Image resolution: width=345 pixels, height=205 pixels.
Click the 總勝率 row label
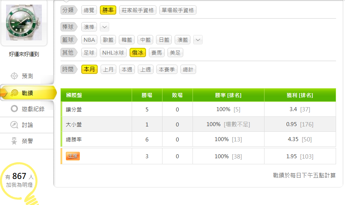(74, 139)
